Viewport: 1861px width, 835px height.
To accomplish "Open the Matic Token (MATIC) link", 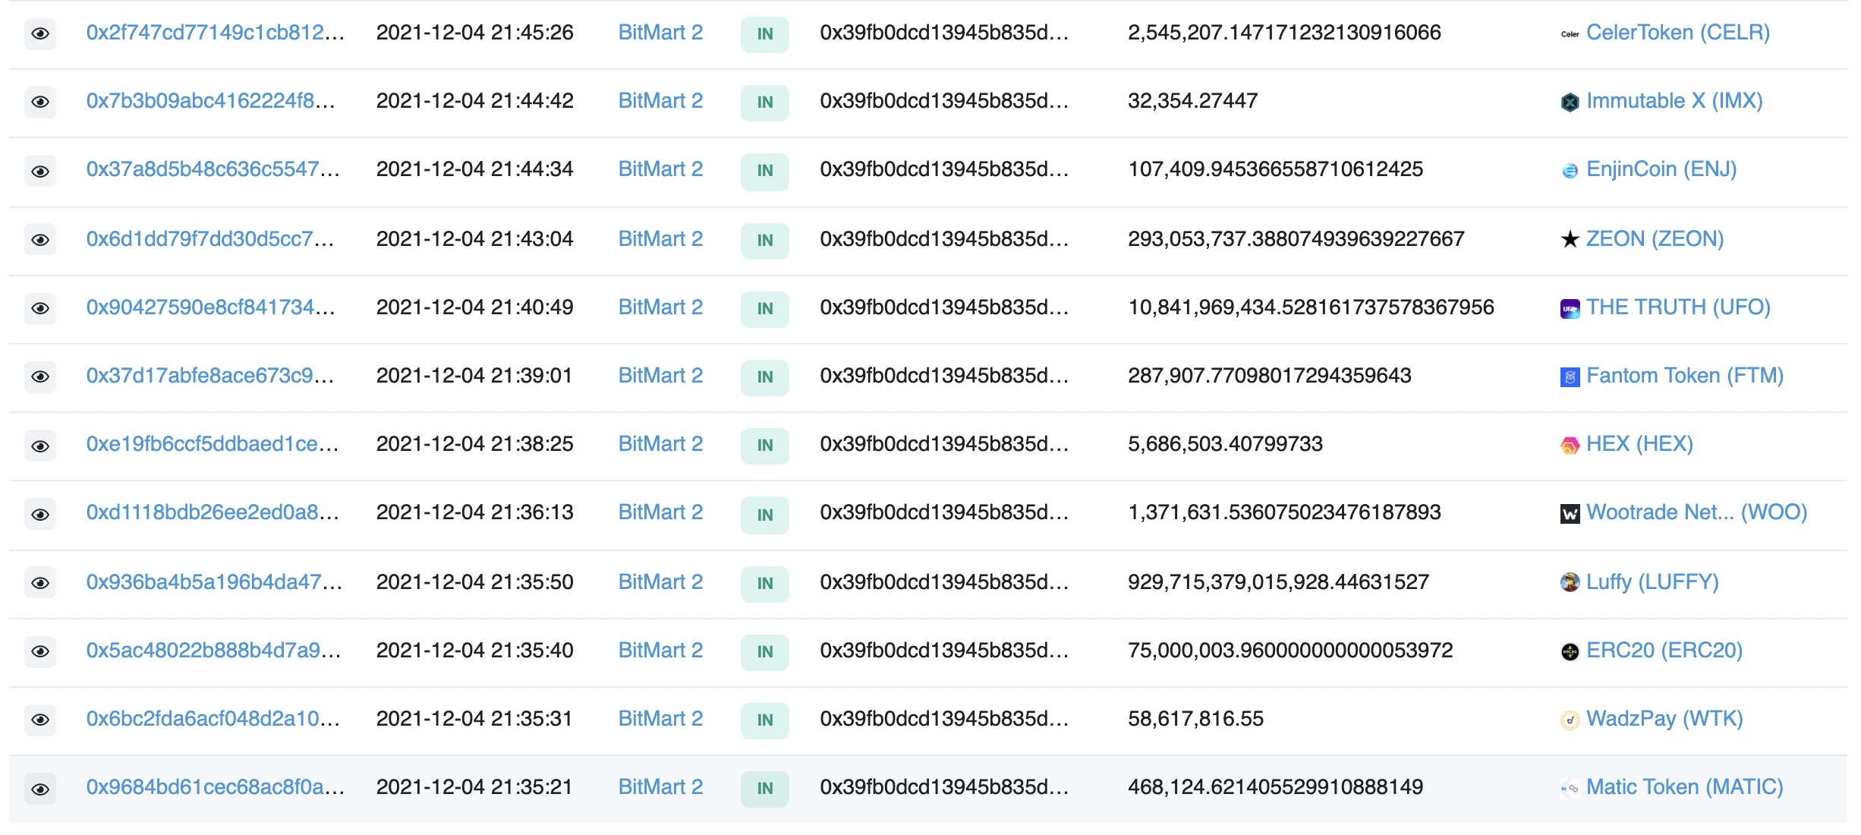I will (x=1685, y=787).
